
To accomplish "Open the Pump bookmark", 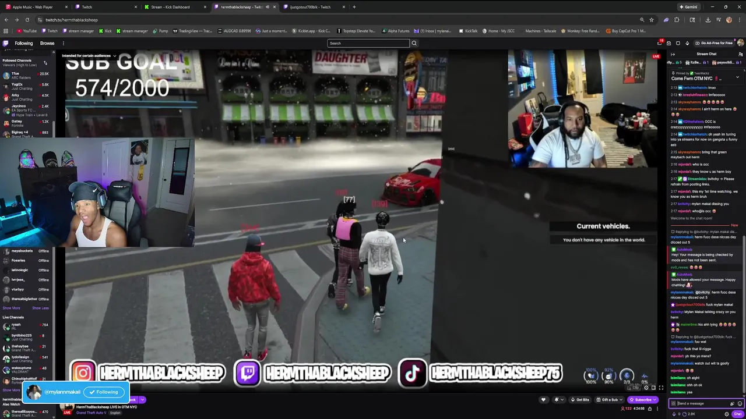I will (160, 31).
